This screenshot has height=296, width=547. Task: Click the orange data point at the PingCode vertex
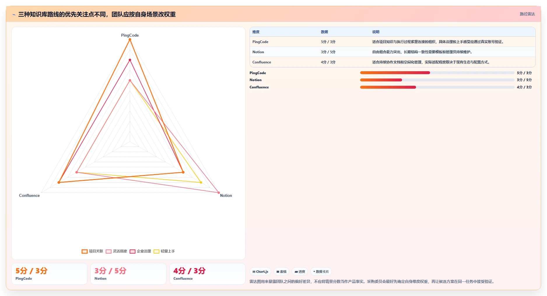(x=130, y=40)
